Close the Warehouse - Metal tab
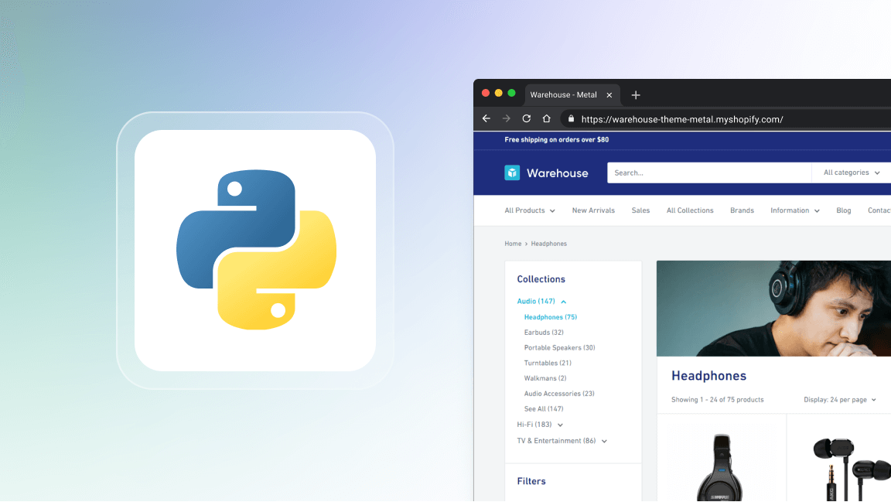 [609, 94]
